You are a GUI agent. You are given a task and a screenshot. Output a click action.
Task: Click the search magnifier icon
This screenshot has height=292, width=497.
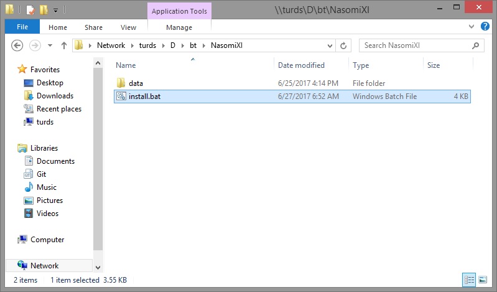pyautogui.click(x=475, y=45)
